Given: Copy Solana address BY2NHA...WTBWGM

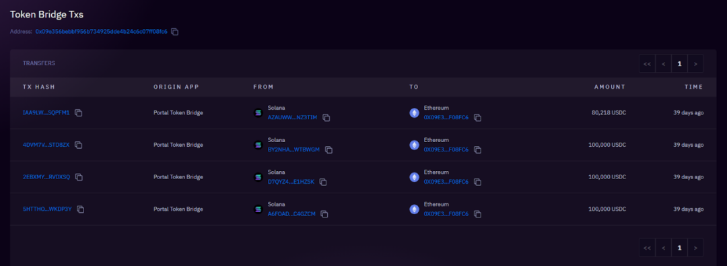Looking at the screenshot, I should (x=328, y=150).
